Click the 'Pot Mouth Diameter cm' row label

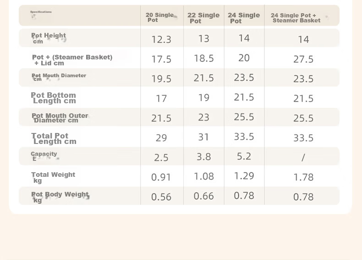coord(59,77)
